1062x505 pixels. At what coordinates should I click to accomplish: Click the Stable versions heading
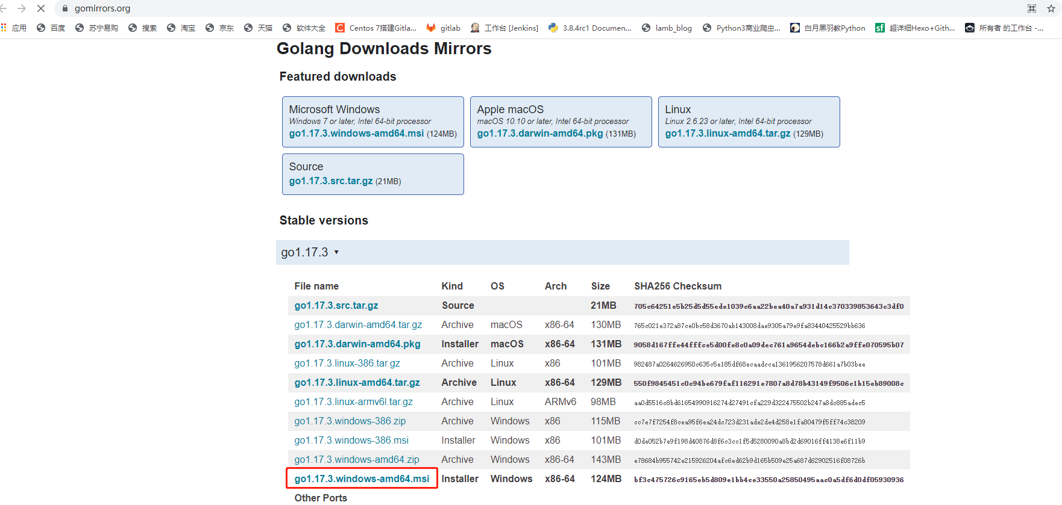324,220
